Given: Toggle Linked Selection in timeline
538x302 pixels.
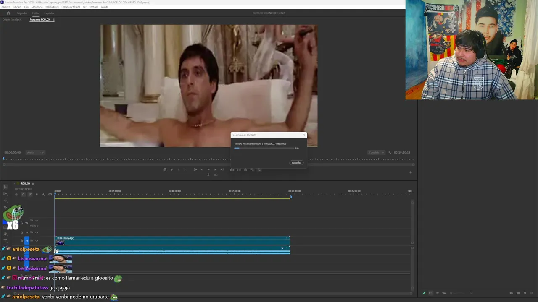Looking at the screenshot, I should pyautogui.click(x=30, y=194).
